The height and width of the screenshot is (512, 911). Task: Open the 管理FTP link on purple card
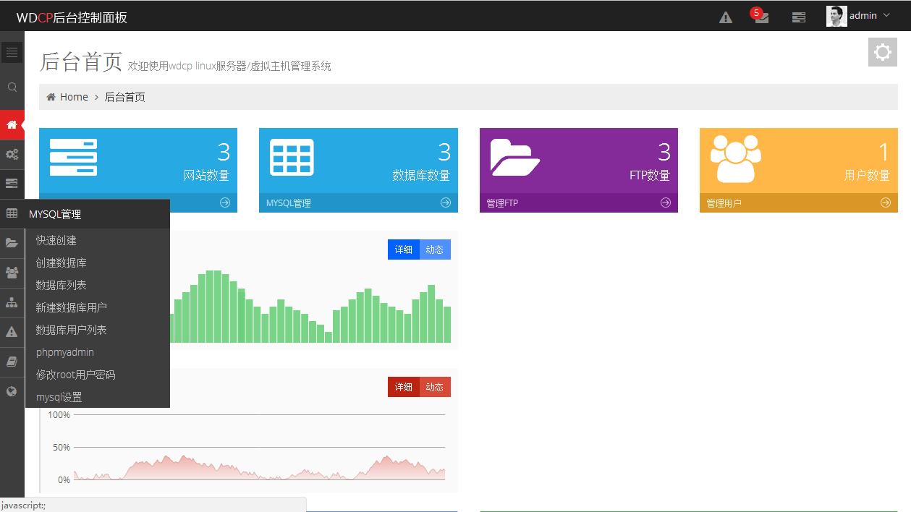(502, 203)
